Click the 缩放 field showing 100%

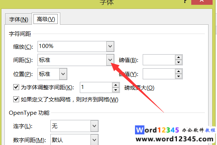[72, 46]
